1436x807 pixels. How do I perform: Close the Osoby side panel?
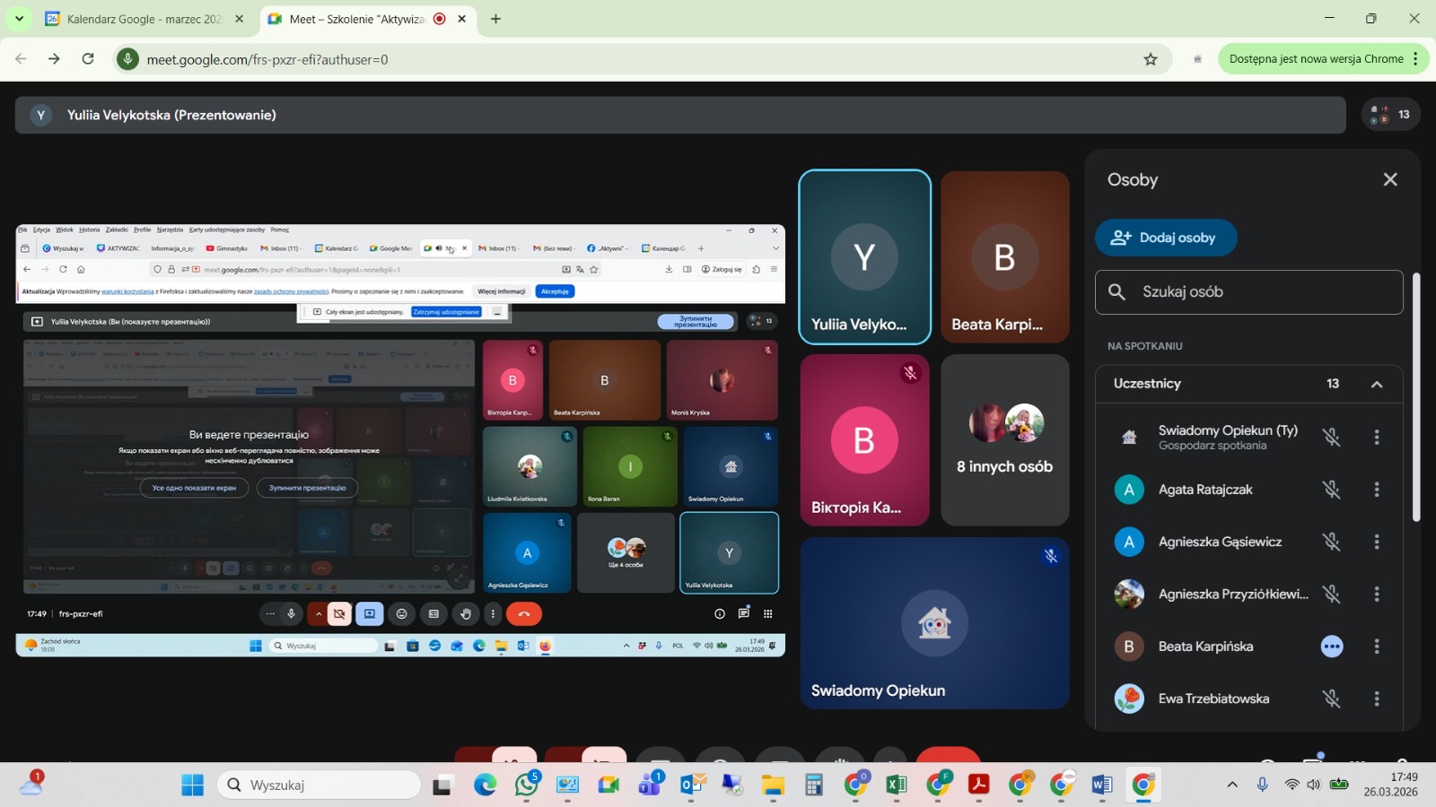click(x=1390, y=179)
